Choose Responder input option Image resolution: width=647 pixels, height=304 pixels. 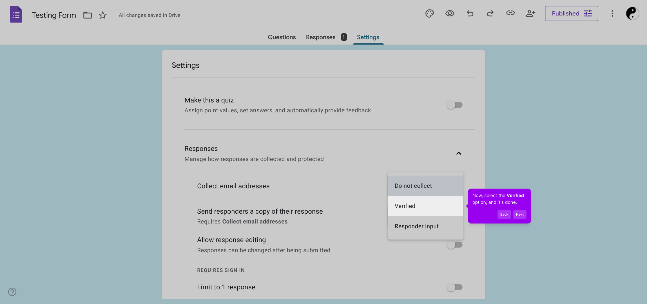pos(425,226)
